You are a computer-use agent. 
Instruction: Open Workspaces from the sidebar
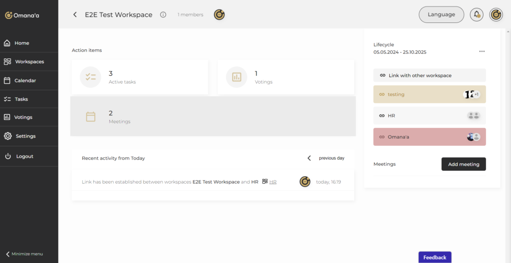pos(29,62)
